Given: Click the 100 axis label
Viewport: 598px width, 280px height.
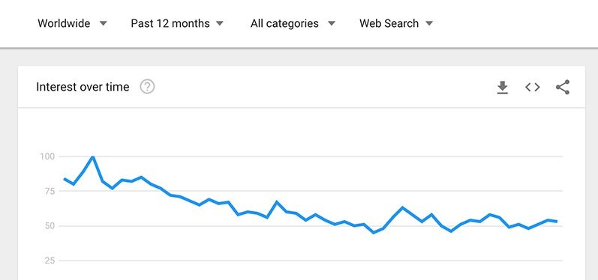Looking at the screenshot, I should pos(47,156).
